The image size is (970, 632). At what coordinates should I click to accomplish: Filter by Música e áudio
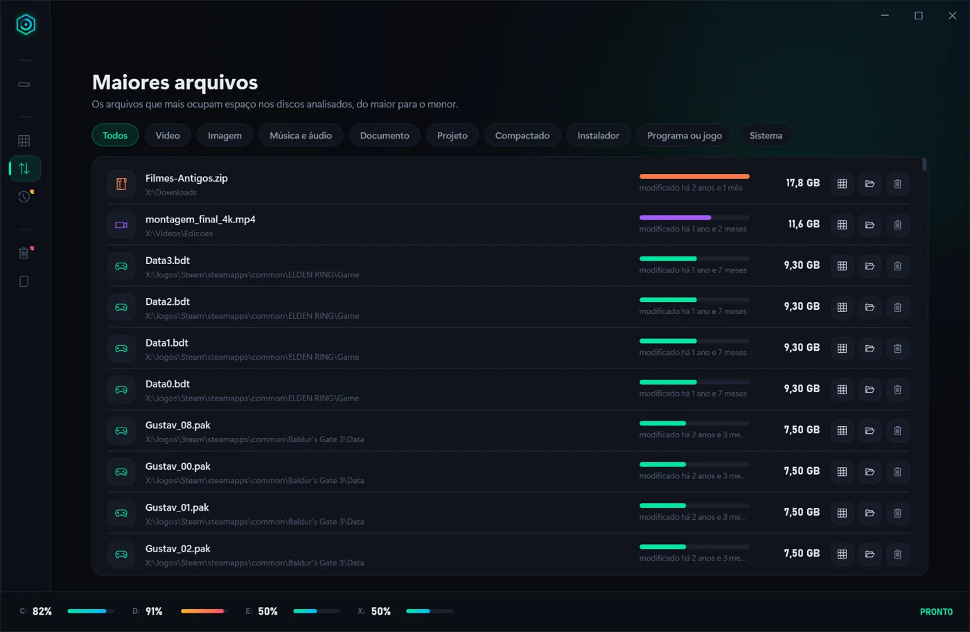[x=301, y=135]
